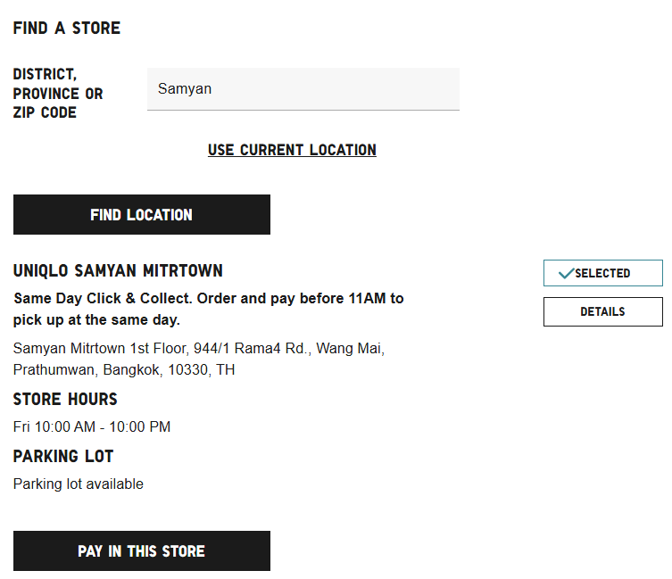Click the 'Parking lot available' text
Viewport: 672px width, 579px height.
coord(79,484)
